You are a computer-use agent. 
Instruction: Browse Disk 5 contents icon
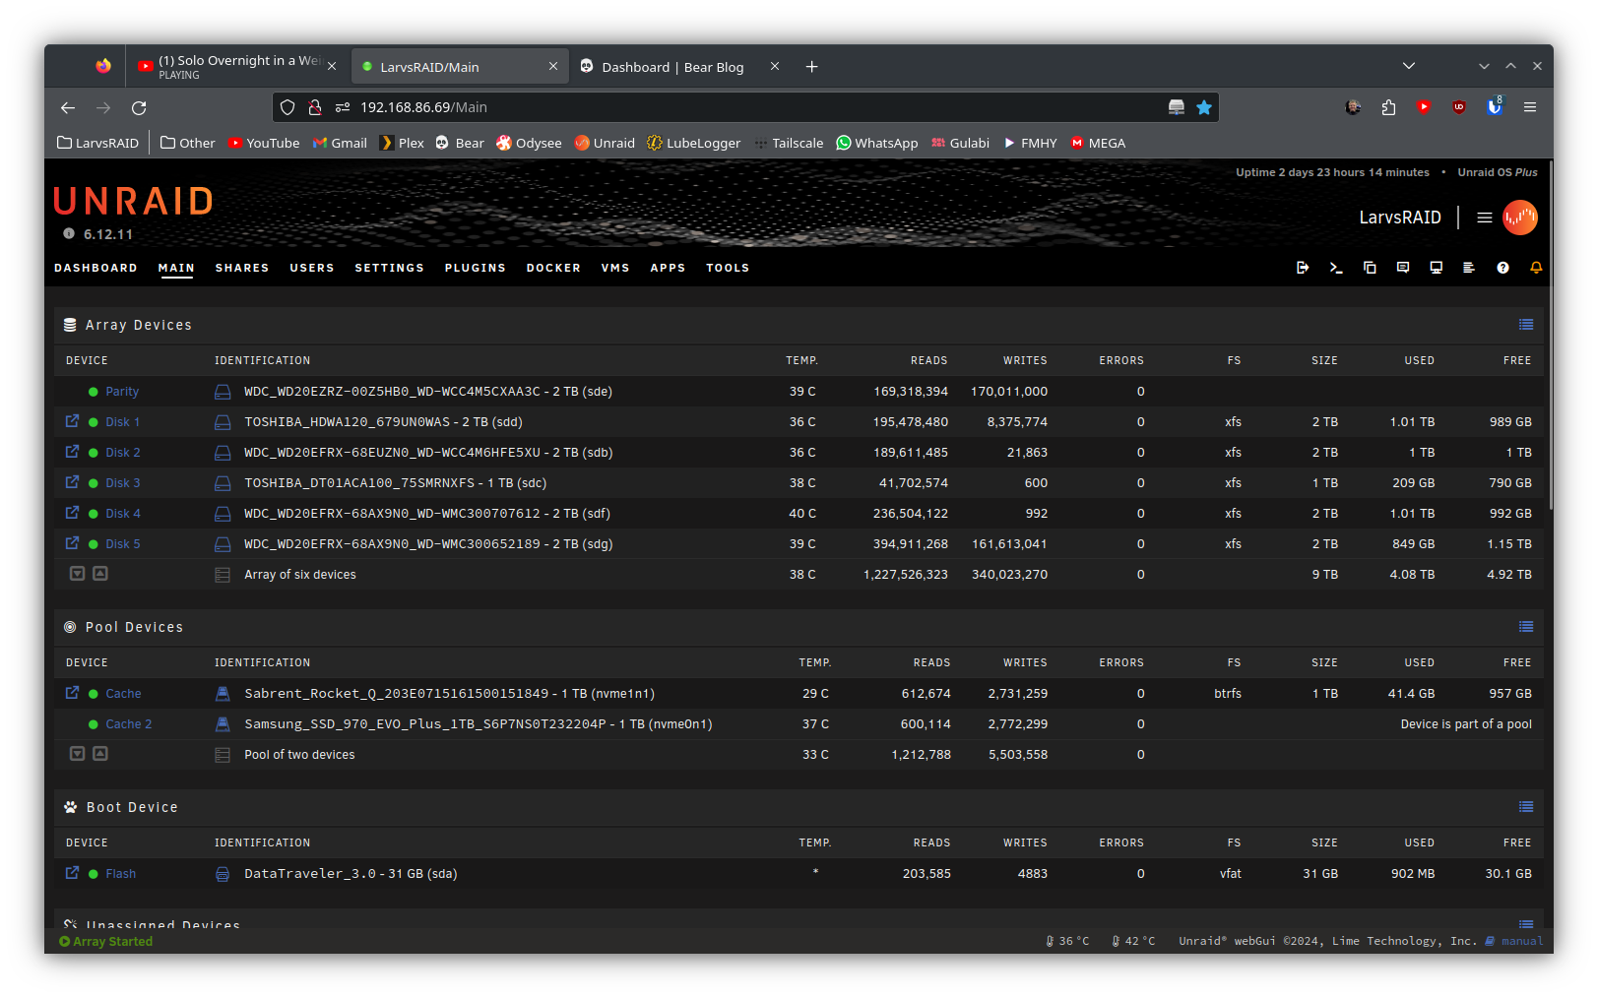[x=72, y=543]
